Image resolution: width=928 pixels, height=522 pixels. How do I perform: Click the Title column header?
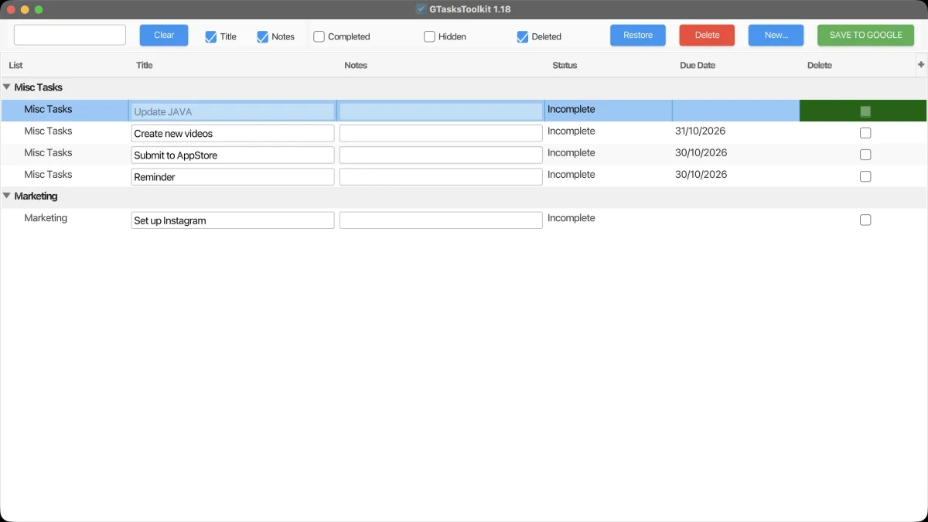pyautogui.click(x=145, y=65)
